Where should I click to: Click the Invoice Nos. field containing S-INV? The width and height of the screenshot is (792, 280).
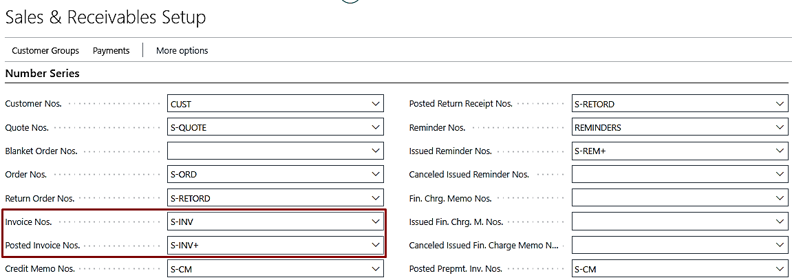(x=275, y=222)
